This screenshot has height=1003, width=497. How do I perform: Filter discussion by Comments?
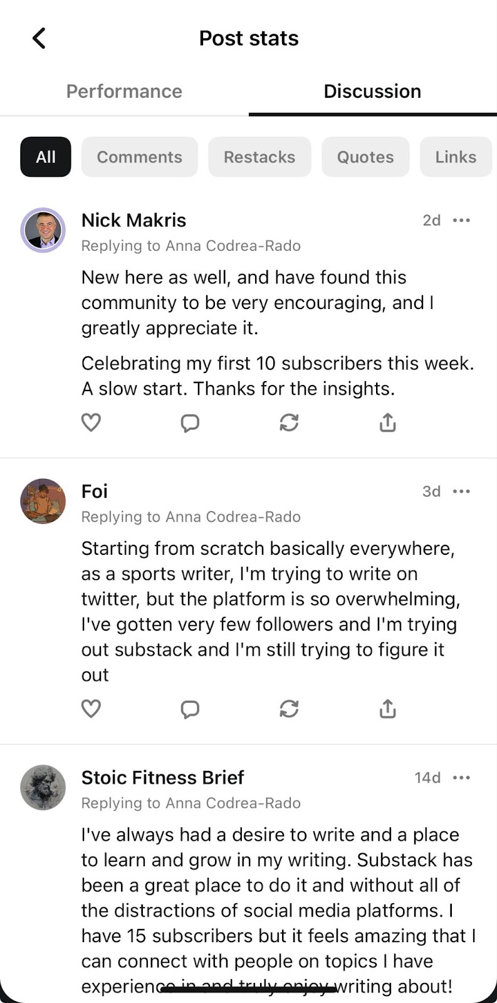tap(139, 157)
